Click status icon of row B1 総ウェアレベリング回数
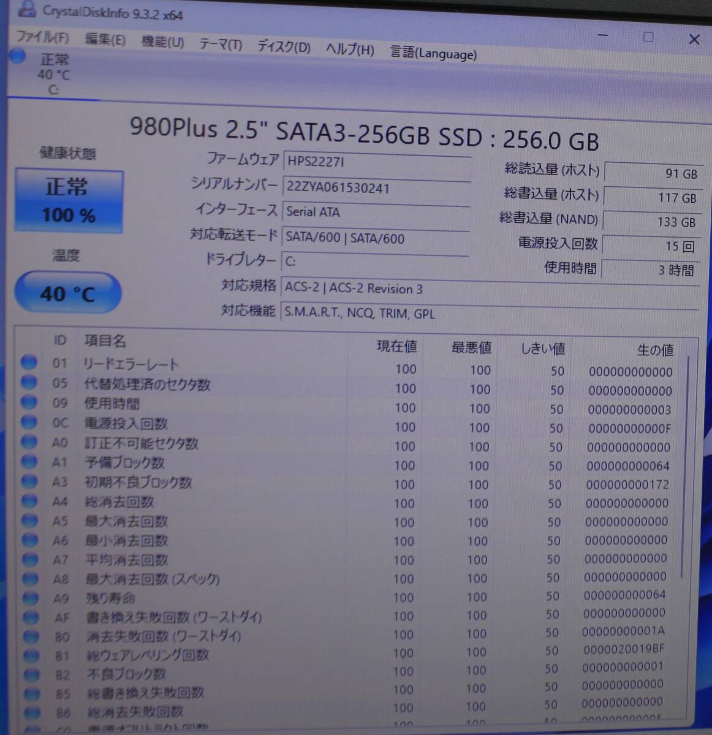The height and width of the screenshot is (735, 712). point(31,655)
